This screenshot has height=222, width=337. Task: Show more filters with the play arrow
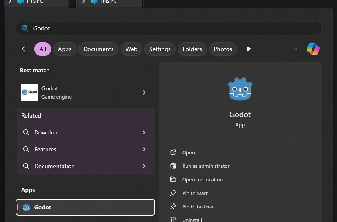(249, 49)
